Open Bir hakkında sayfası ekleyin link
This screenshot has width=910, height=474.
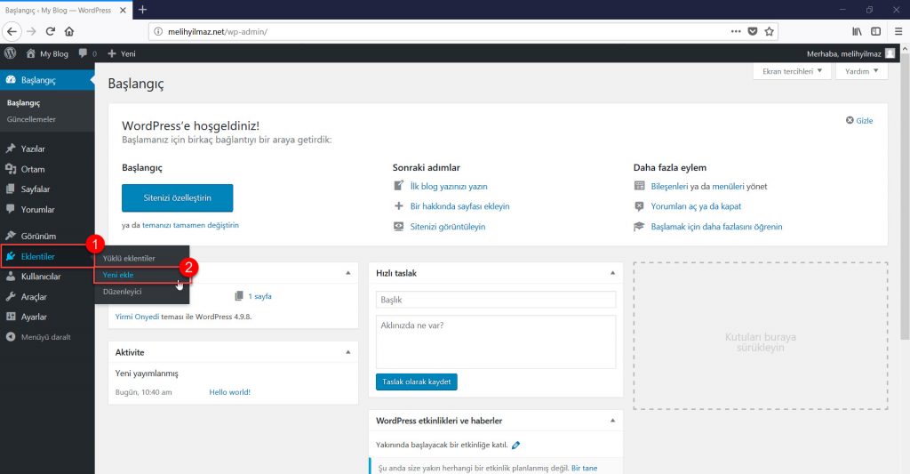click(459, 206)
